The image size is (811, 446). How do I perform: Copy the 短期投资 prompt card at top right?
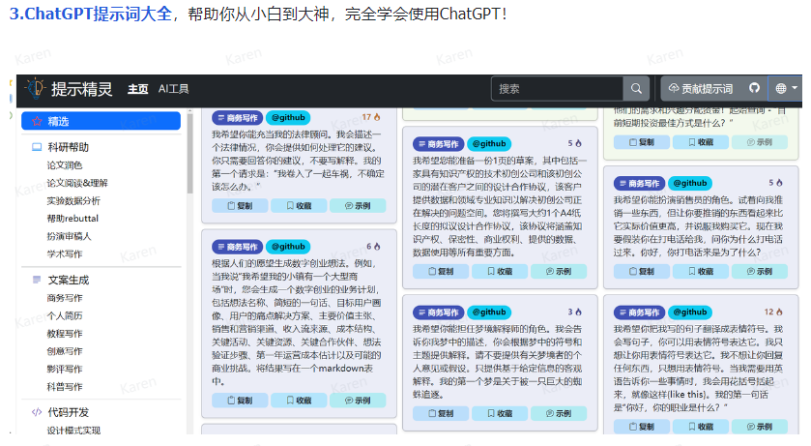pyautogui.click(x=642, y=142)
